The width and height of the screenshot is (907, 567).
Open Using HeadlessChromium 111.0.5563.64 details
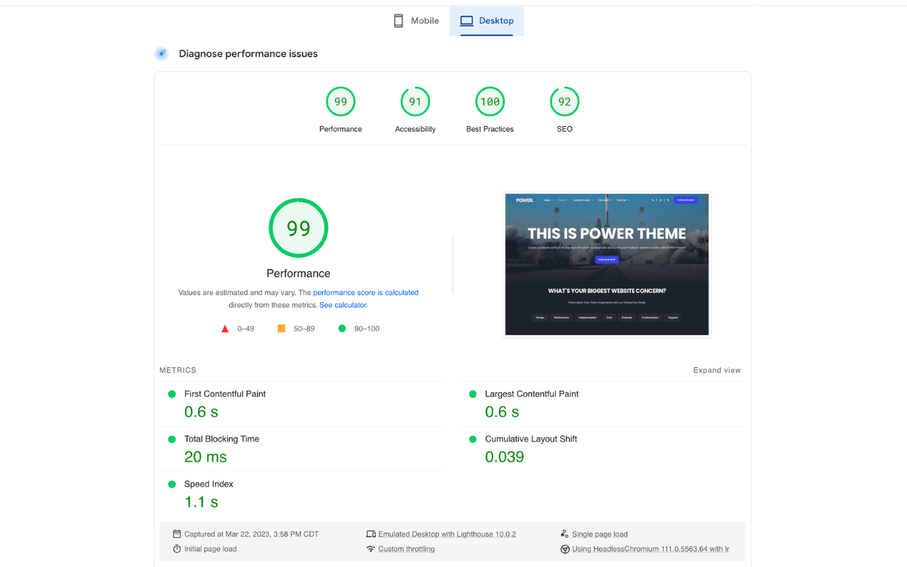point(650,549)
